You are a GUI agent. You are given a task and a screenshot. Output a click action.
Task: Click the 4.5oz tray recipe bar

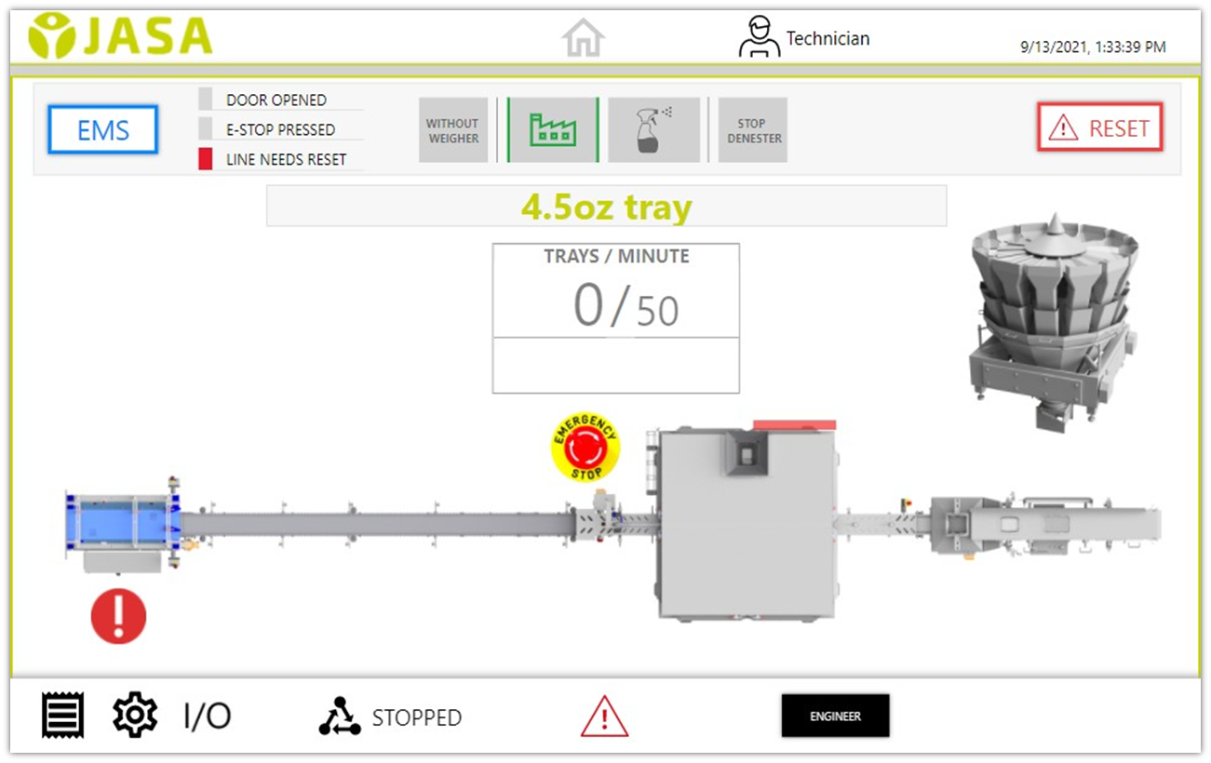click(606, 206)
